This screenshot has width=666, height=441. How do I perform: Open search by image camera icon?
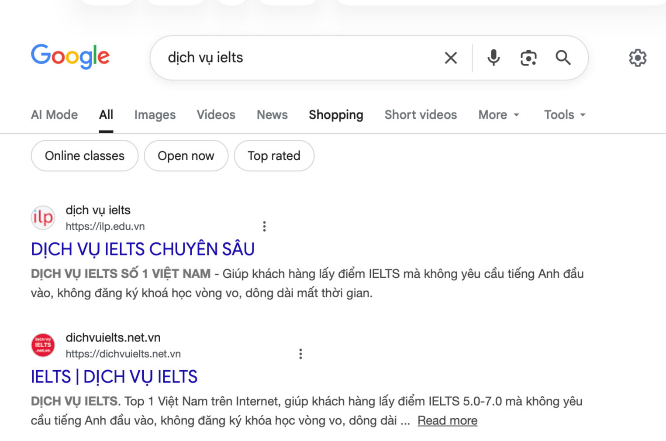(528, 58)
